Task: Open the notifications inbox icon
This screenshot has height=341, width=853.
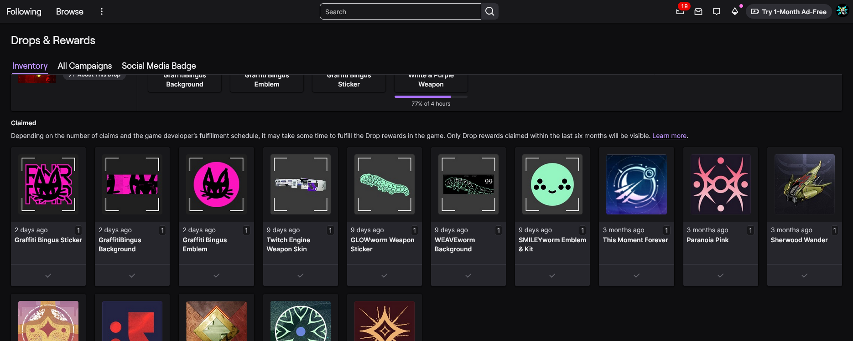Action: pyautogui.click(x=698, y=11)
